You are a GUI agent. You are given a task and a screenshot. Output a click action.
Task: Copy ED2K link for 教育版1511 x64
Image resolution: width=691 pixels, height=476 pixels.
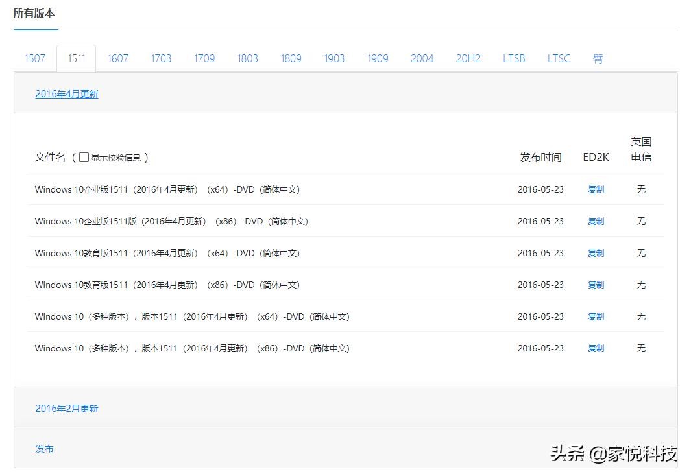[x=596, y=253]
